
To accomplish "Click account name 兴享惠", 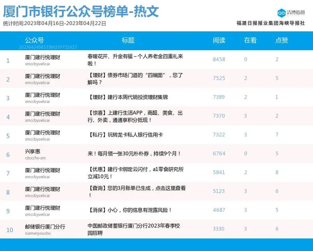I will 33,151.
